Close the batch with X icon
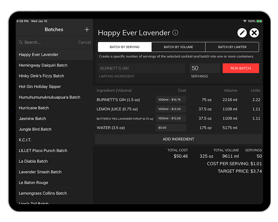Viewport: 278px width, 222px height. [254, 33]
